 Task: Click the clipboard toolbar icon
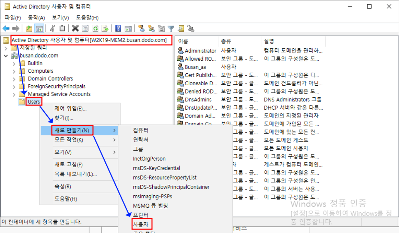(x=62, y=28)
